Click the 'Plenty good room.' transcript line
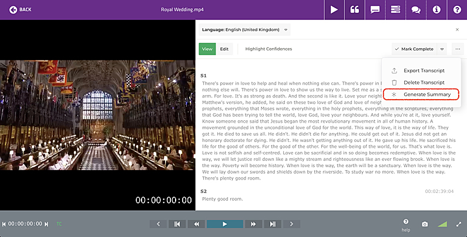The height and width of the screenshot is (237, 467). 223,199
